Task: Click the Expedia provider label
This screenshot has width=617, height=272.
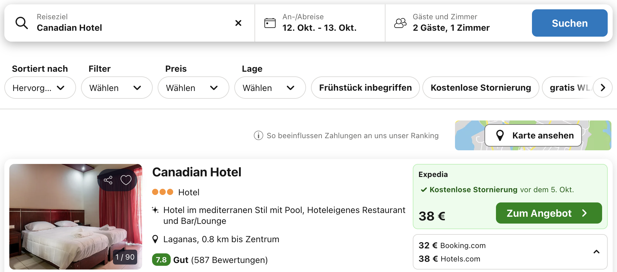Action: (x=433, y=175)
